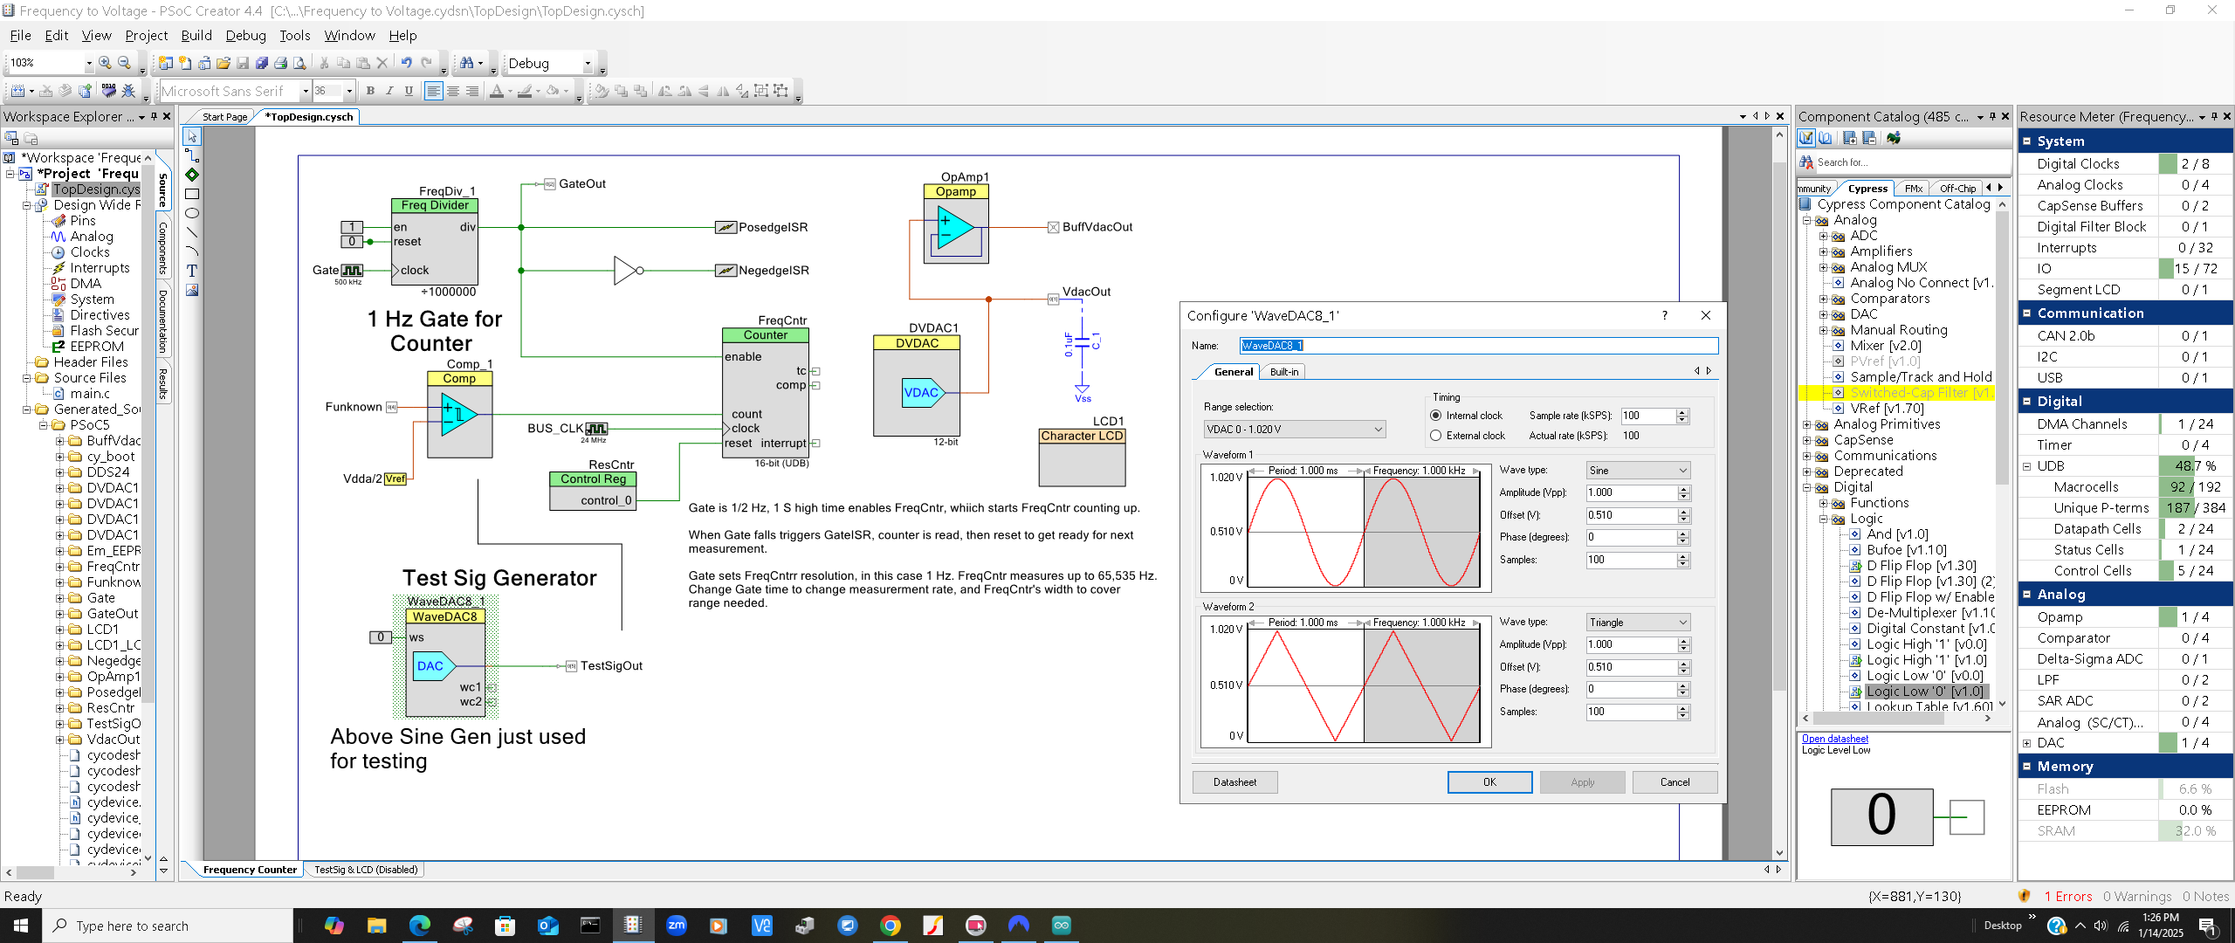This screenshot has width=2235, height=943.
Task: Open datasheet link for Logic Low
Action: coord(1835,739)
